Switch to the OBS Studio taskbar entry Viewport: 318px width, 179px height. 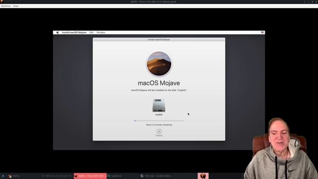click(x=57, y=176)
